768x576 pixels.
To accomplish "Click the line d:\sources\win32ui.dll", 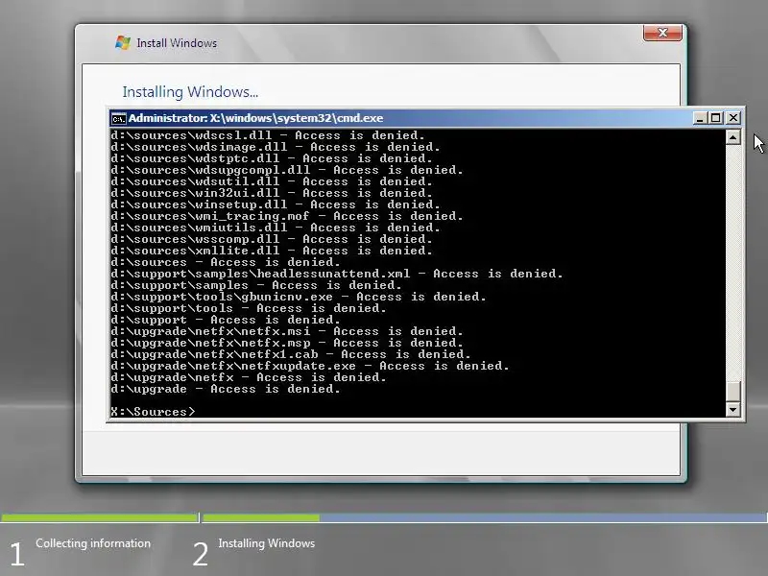I will [272, 193].
